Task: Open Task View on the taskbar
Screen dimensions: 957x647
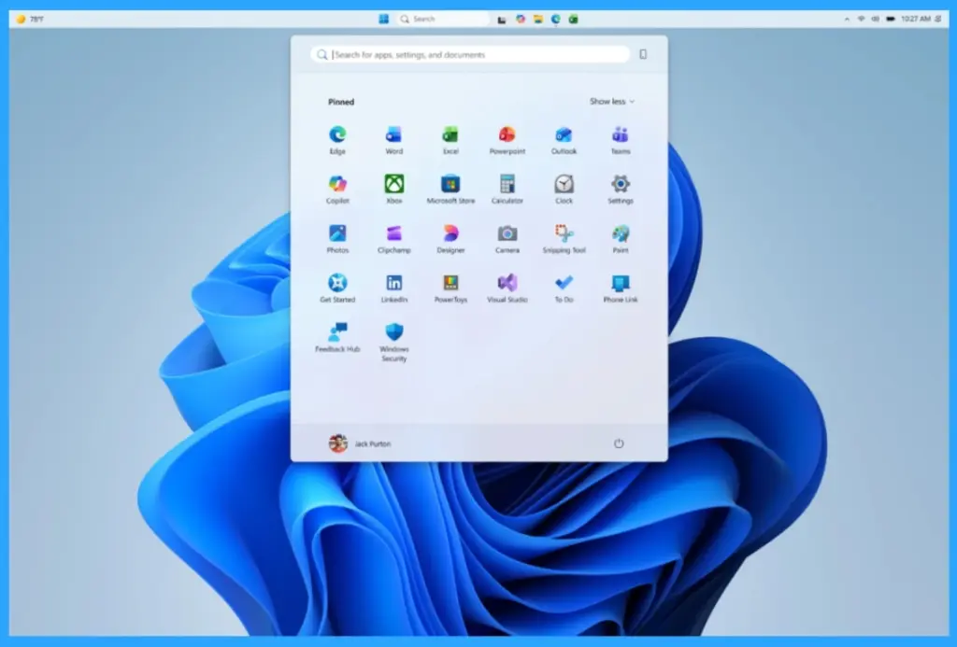Action: tap(502, 20)
